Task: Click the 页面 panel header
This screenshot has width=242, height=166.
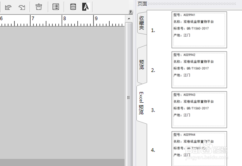Action: pyautogui.click(x=142, y=4)
